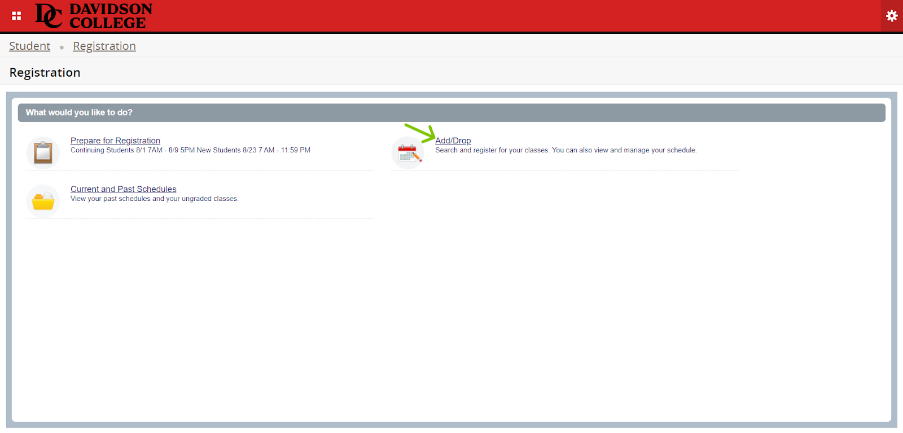Click the DC monogram logo
The width and height of the screenshot is (903, 433).
[49, 16]
